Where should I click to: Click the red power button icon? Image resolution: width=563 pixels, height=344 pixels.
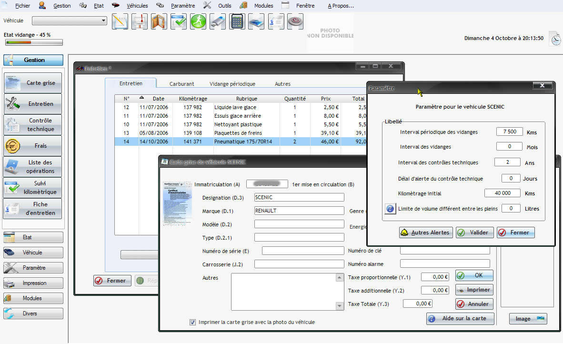tap(295, 22)
